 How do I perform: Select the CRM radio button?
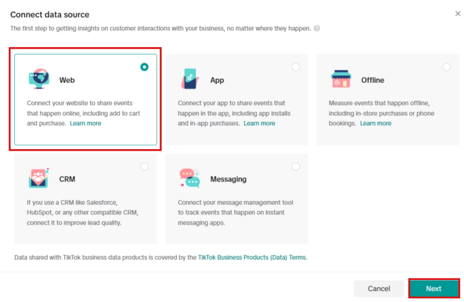(144, 166)
